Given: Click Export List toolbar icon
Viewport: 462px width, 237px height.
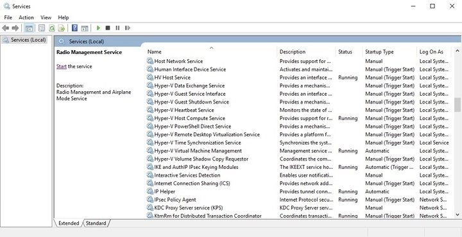Looking at the screenshot, I should (62, 28).
